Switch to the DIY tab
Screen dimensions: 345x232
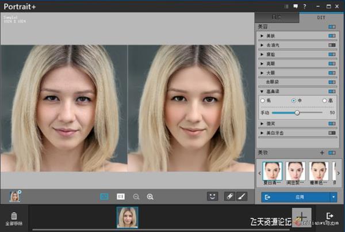[x=321, y=17]
